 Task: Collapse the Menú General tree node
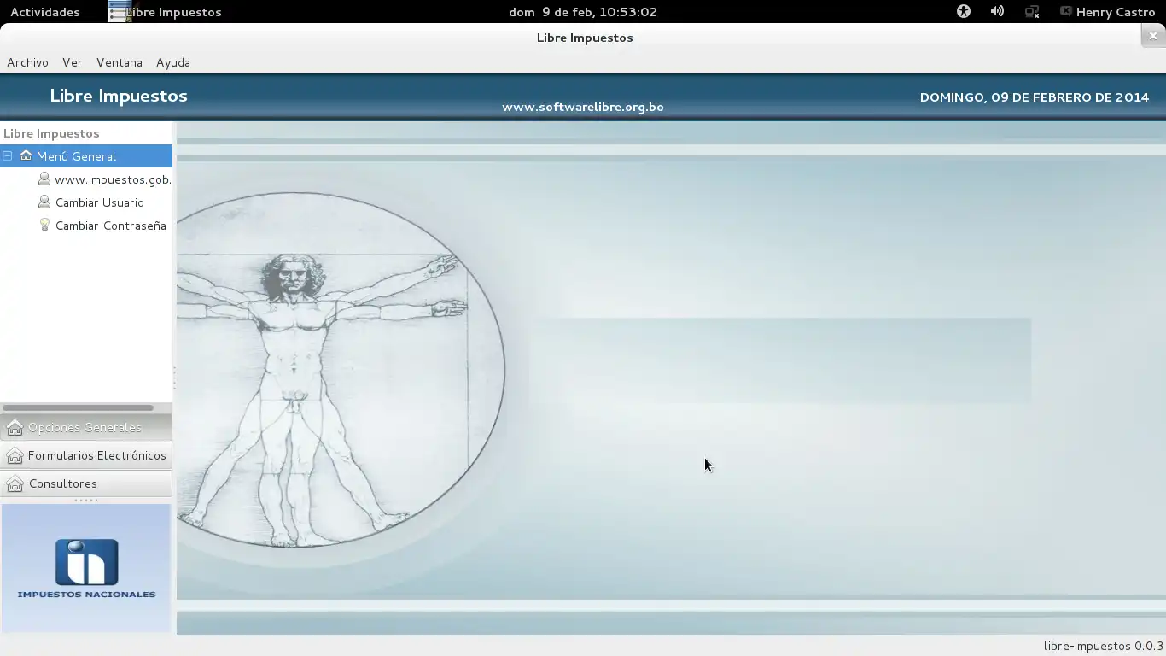pyautogui.click(x=8, y=156)
